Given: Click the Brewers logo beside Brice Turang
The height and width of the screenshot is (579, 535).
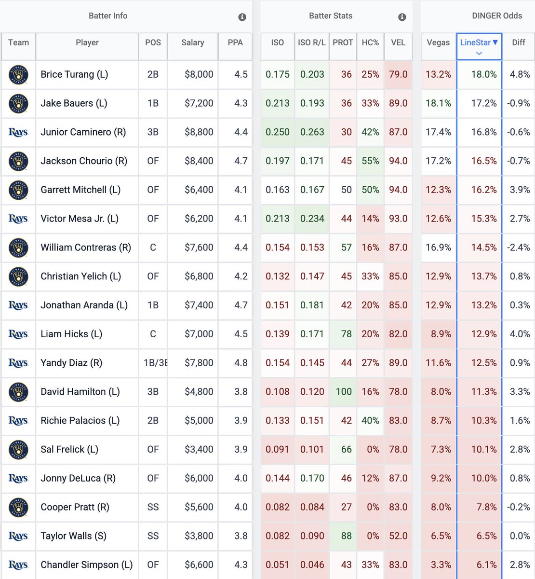Looking at the screenshot, I should pos(18,75).
